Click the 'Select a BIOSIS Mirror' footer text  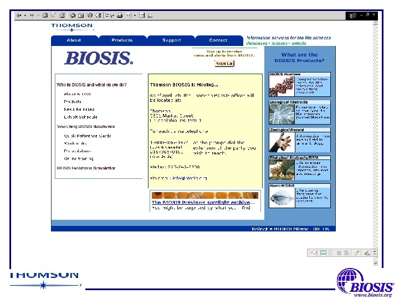pos(280,229)
